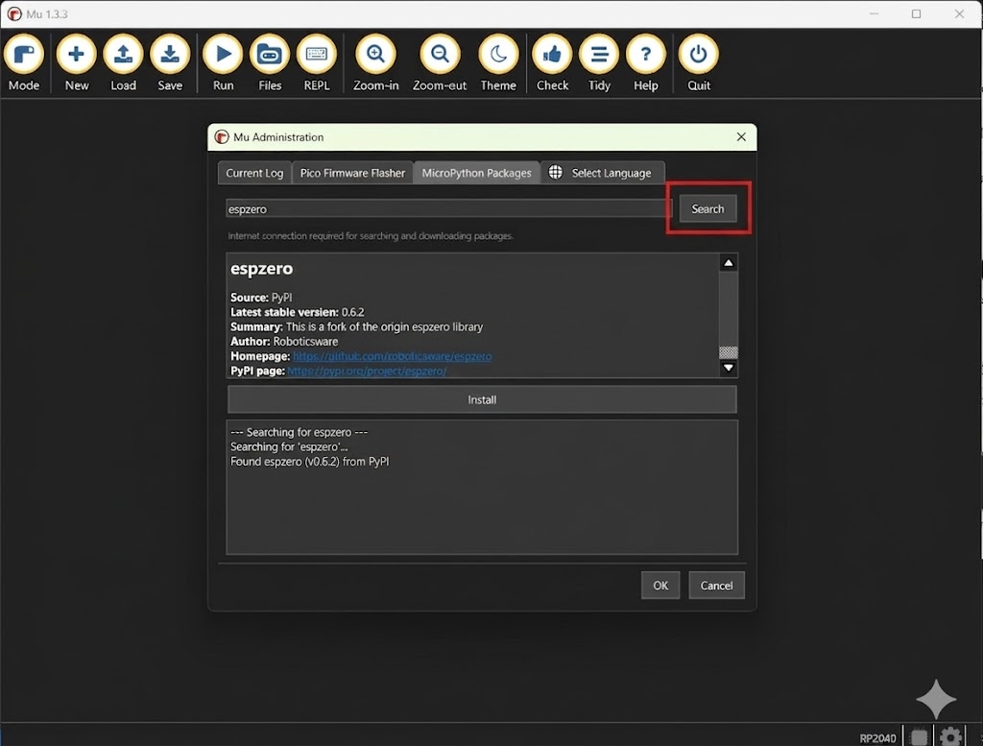This screenshot has height=746, width=983.
Task: Open the espzero GitHub homepage link
Action: [393, 356]
